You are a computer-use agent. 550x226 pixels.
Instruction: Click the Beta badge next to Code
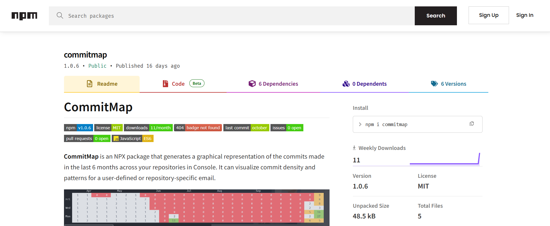pos(197,83)
